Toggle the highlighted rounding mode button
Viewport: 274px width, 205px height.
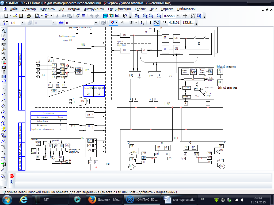tap(156, 23)
